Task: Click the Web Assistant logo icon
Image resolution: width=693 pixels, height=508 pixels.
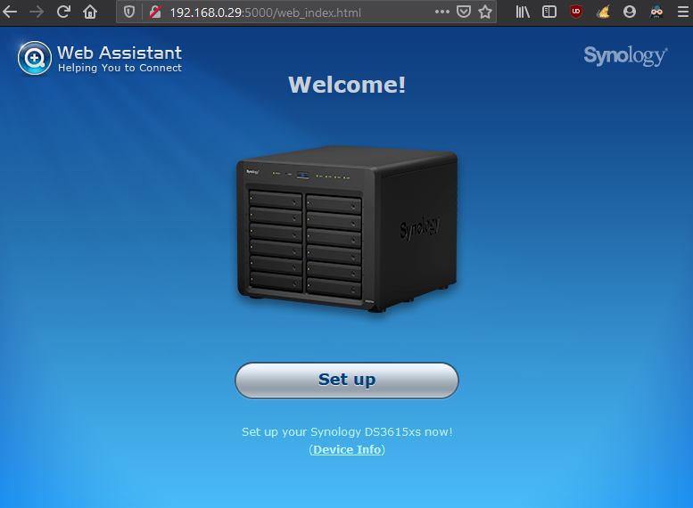Action: (x=34, y=58)
